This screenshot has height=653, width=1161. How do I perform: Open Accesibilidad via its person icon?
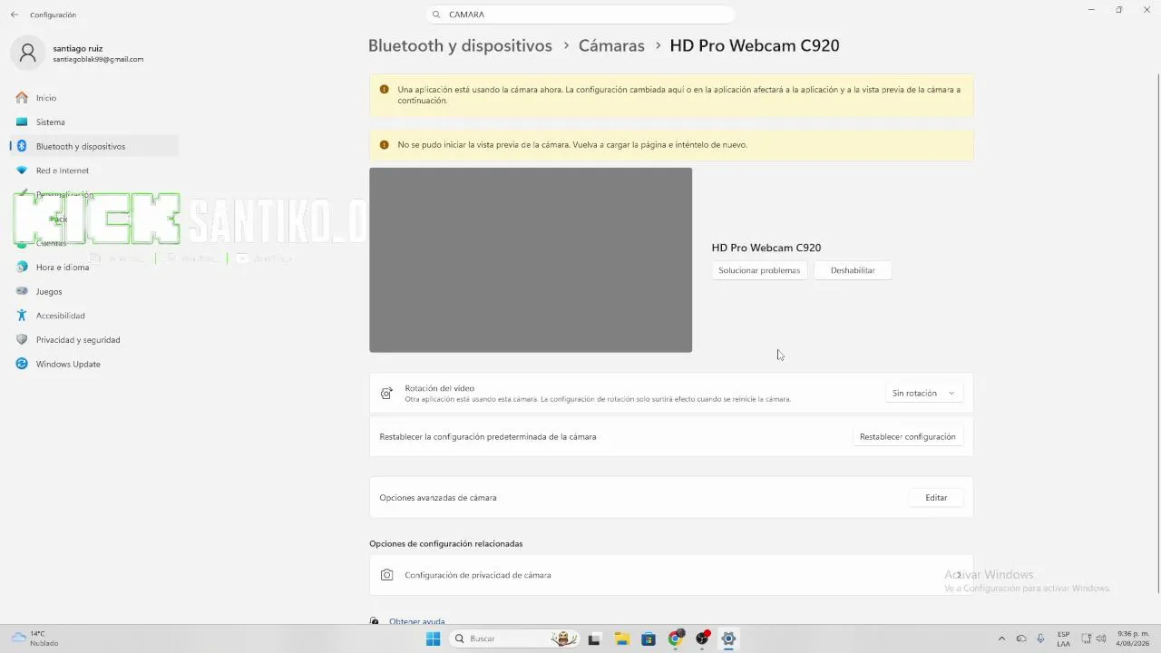pyautogui.click(x=22, y=316)
